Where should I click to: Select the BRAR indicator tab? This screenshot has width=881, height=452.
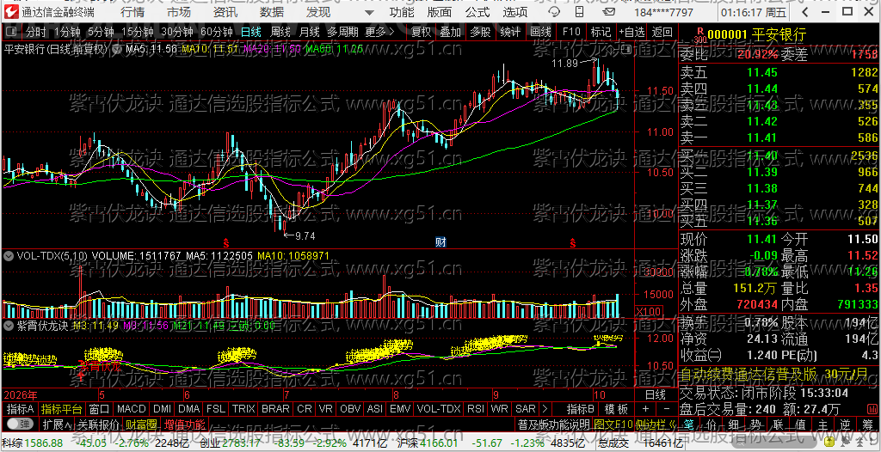[x=276, y=409]
